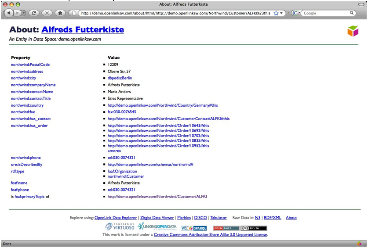Open ore:isDescribedBy property link
This screenshot has width=368, height=248.
click(26, 164)
